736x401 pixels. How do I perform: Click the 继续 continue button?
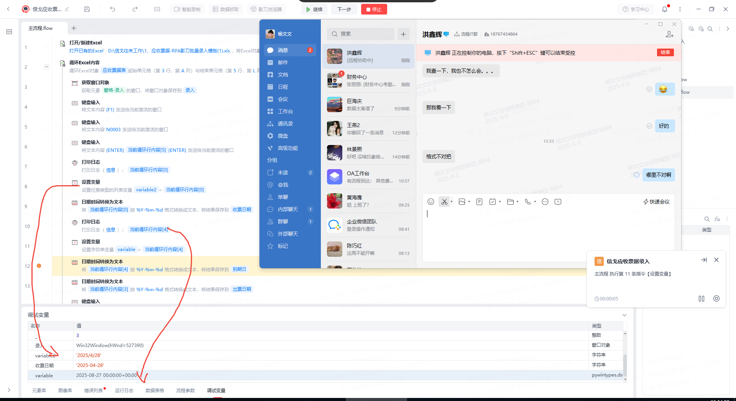point(314,9)
